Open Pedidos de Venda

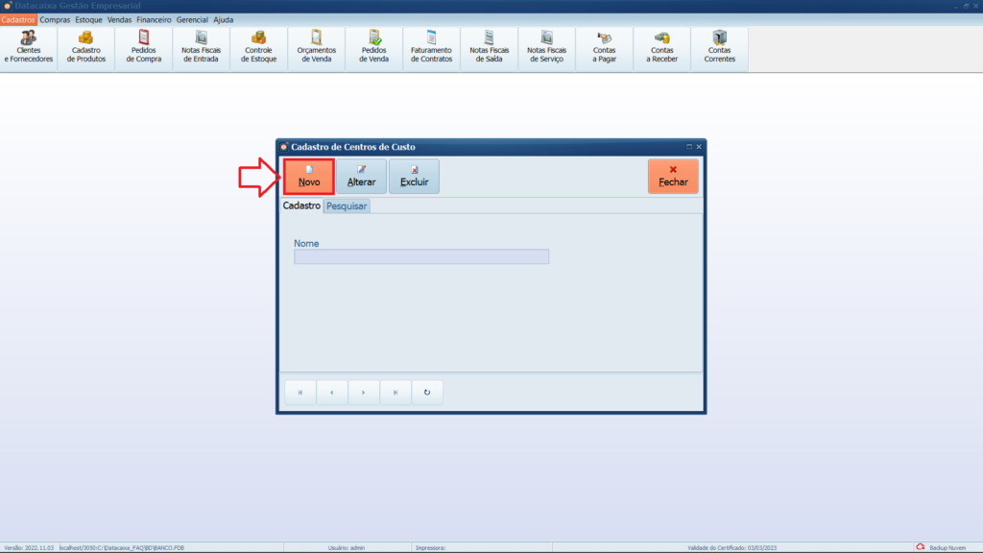click(374, 48)
